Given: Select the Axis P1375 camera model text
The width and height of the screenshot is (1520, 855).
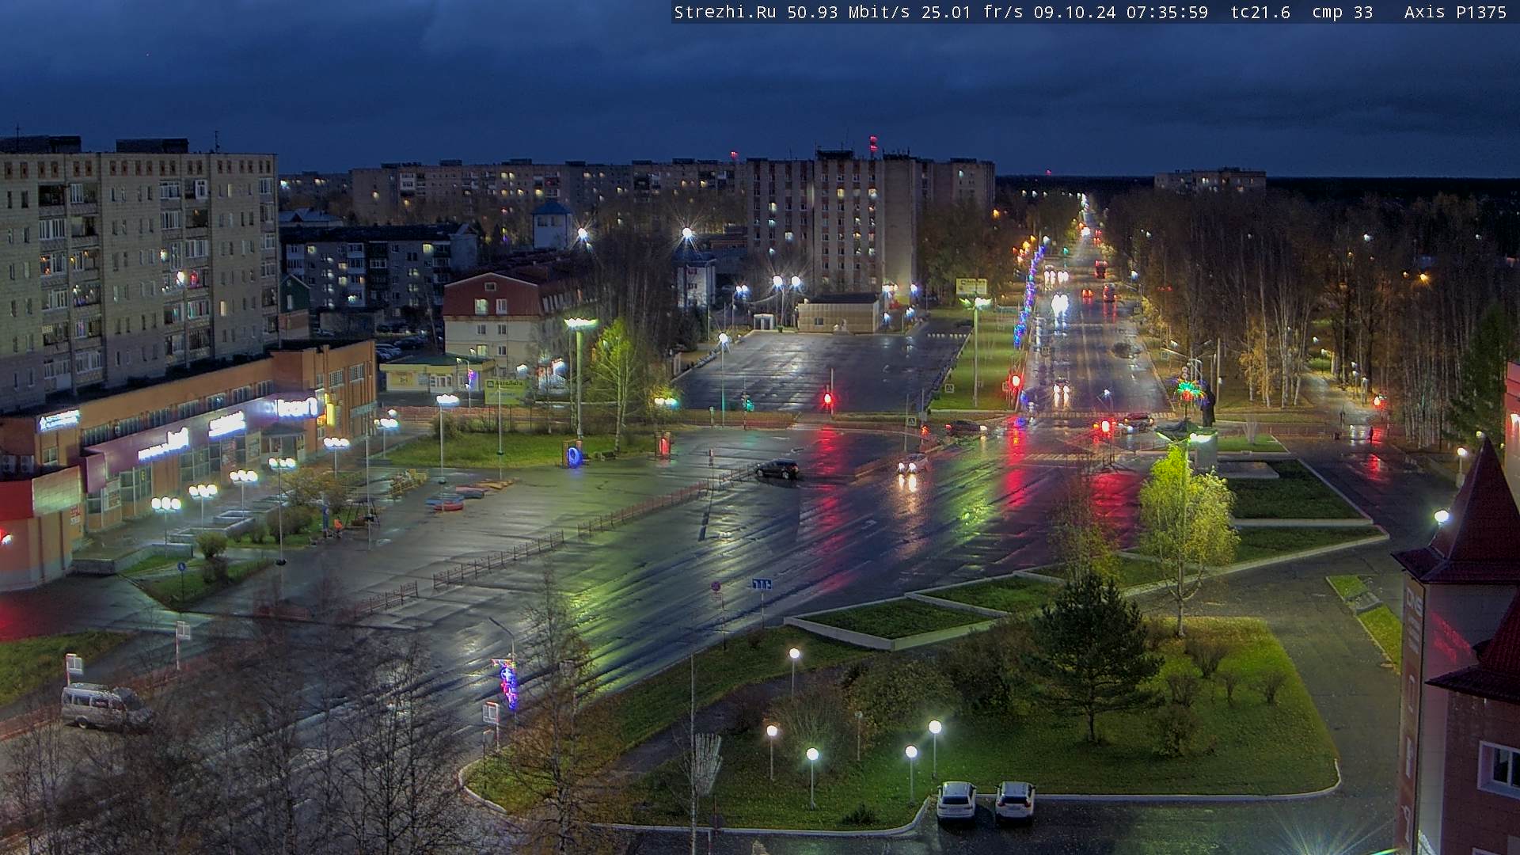Looking at the screenshot, I should click(x=1455, y=12).
